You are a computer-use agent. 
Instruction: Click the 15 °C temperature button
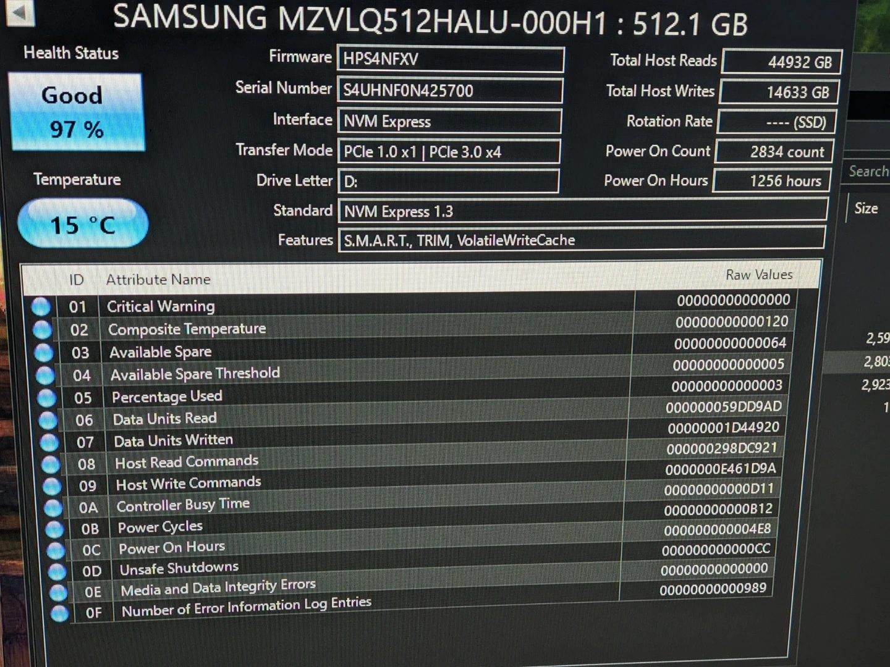(x=83, y=224)
